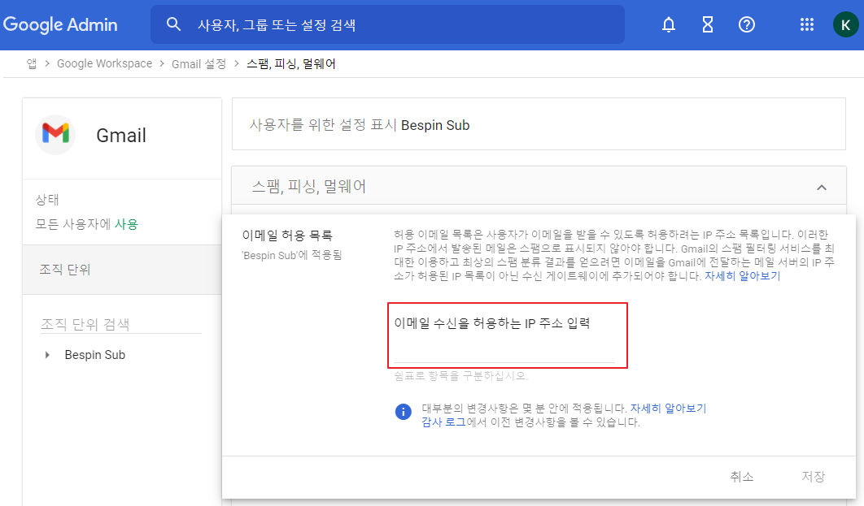Click the 상태 label
The height and width of the screenshot is (506, 864).
click(x=47, y=200)
